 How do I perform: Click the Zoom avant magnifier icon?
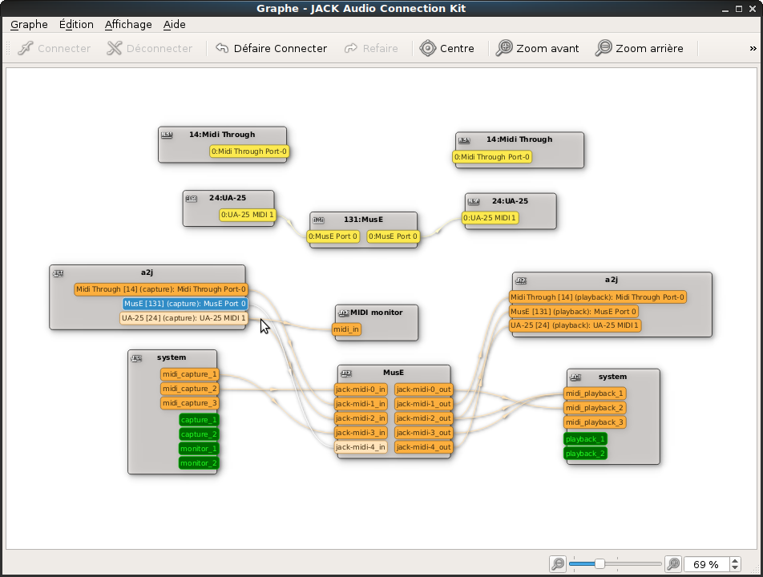(x=504, y=48)
